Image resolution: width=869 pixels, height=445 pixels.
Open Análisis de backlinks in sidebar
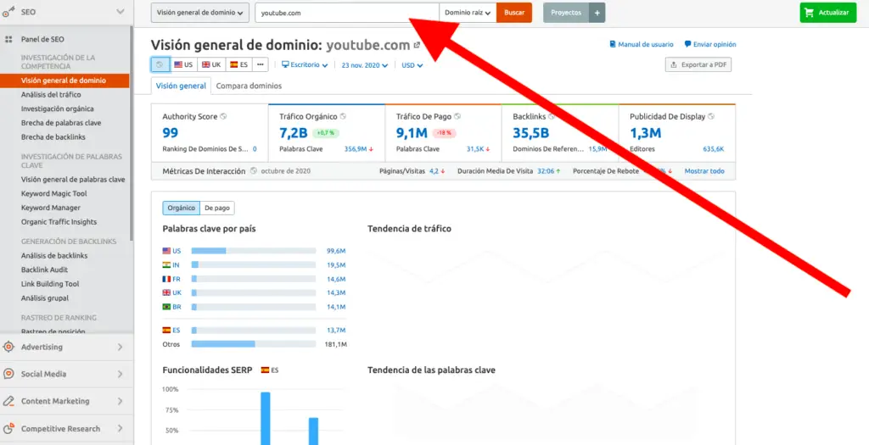54,256
